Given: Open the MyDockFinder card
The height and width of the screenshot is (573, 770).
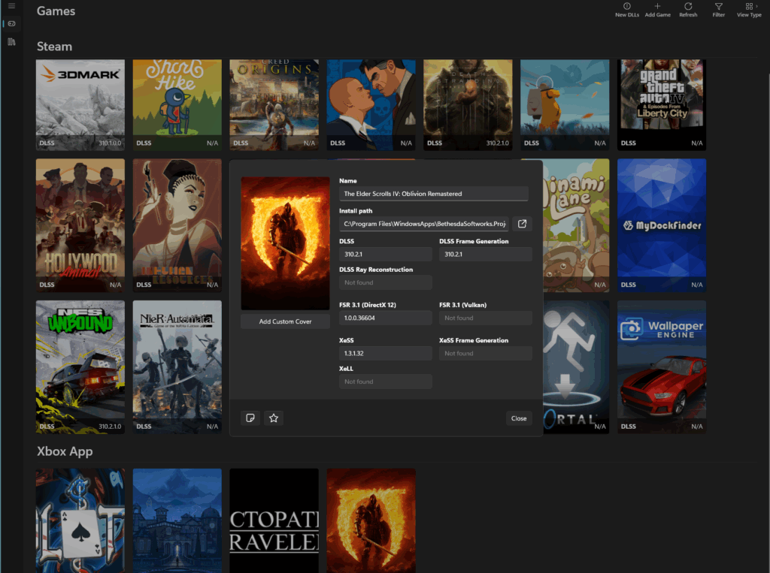Looking at the screenshot, I should 662,225.
